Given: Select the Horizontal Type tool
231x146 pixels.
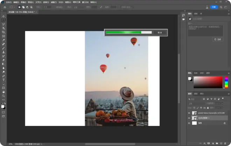Looking at the screenshot, I should point(3,80).
